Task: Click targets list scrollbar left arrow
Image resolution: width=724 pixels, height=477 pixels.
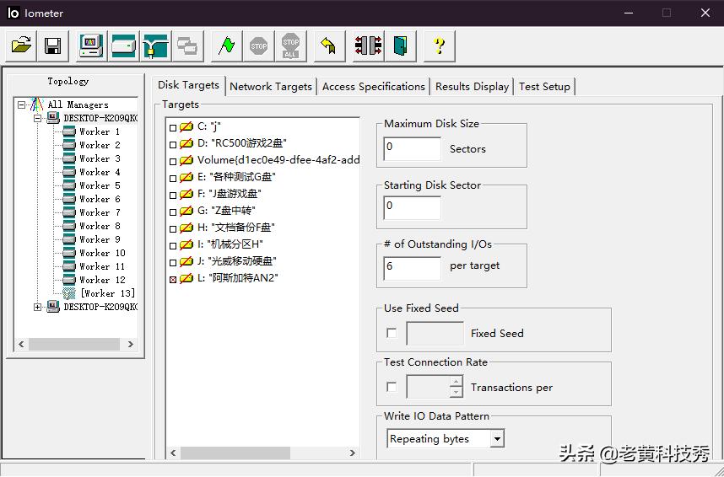Action: (x=174, y=453)
